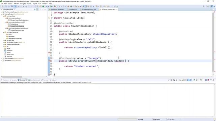
Task: Switch to Student.java editor tab
Action: pos(72,9)
